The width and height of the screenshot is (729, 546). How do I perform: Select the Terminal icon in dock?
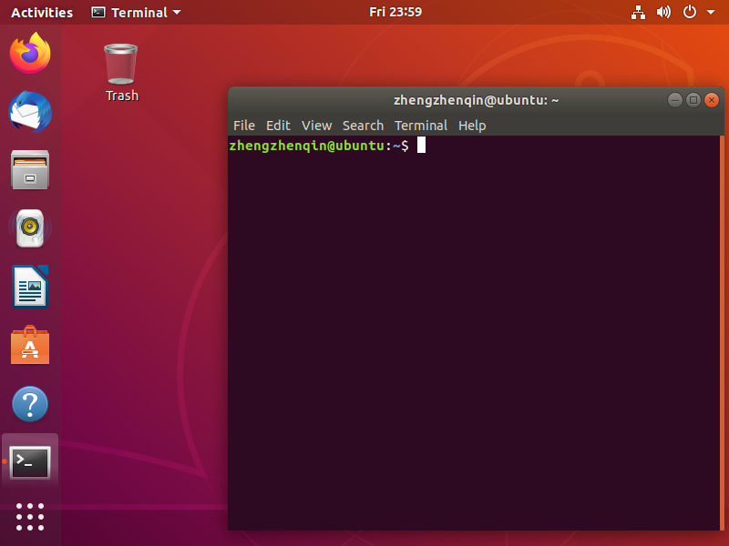[30, 462]
